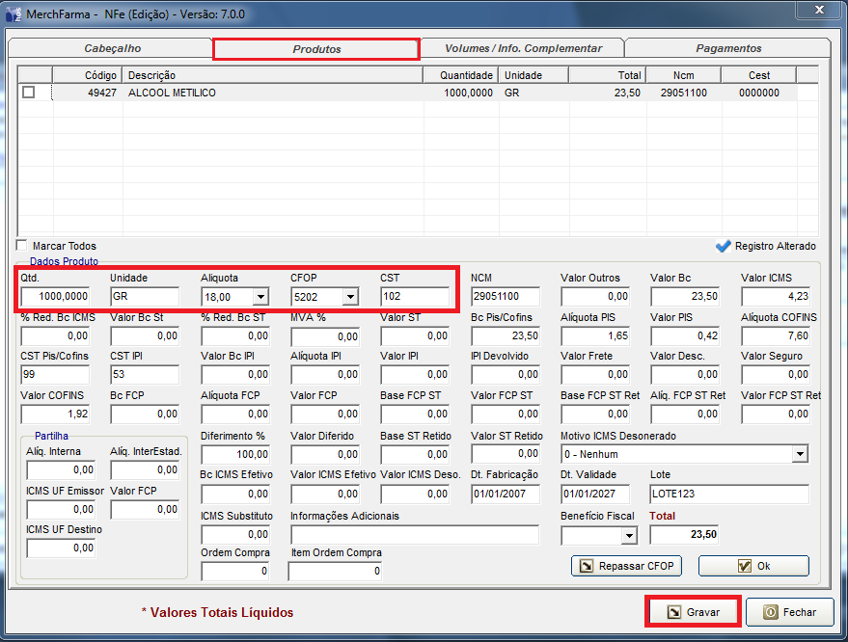Expand the Alíquota dropdown
Image resolution: width=848 pixels, height=642 pixels.
click(x=260, y=297)
